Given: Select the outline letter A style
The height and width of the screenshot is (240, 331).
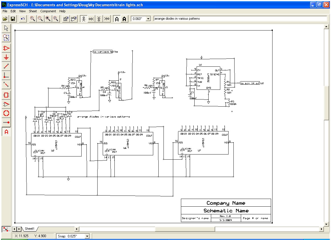Looking at the screenshot, I should [x=117, y=19].
